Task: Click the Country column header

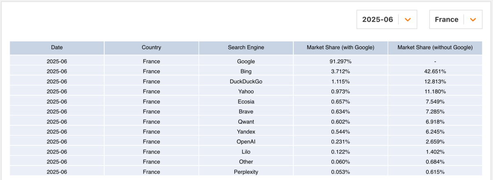Action: (152, 48)
